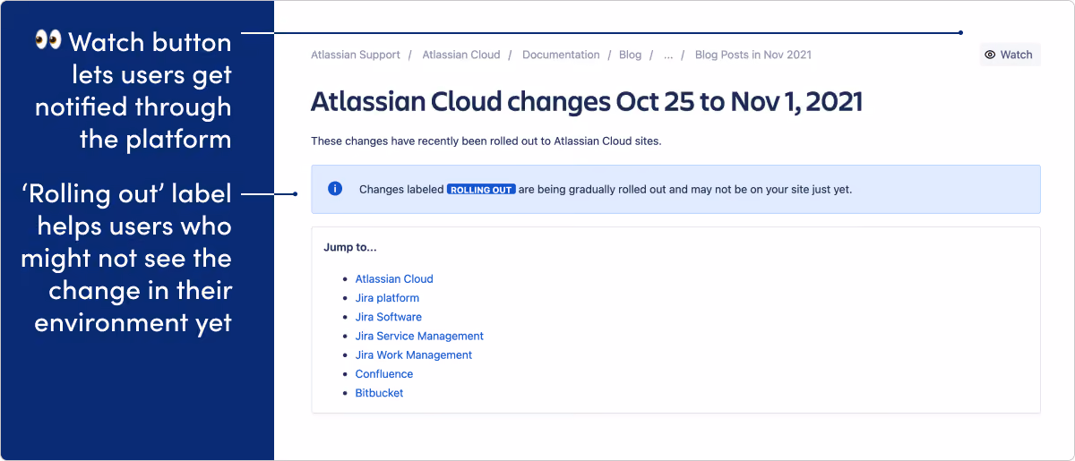Click the Watch button

[x=1010, y=55]
